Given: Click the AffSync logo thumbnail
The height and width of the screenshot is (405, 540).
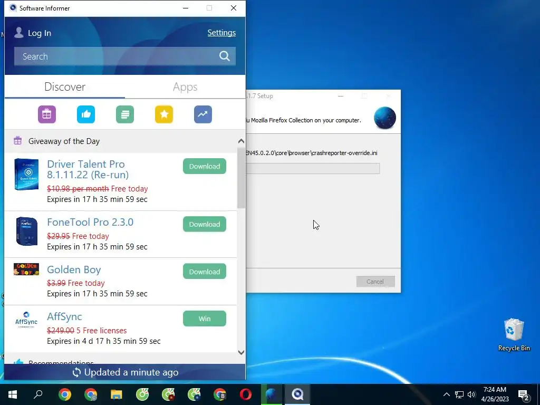Looking at the screenshot, I should [x=26, y=320].
